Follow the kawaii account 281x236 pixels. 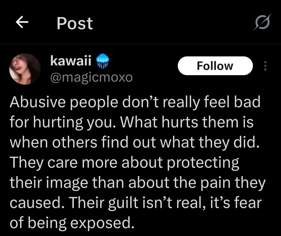(x=215, y=66)
